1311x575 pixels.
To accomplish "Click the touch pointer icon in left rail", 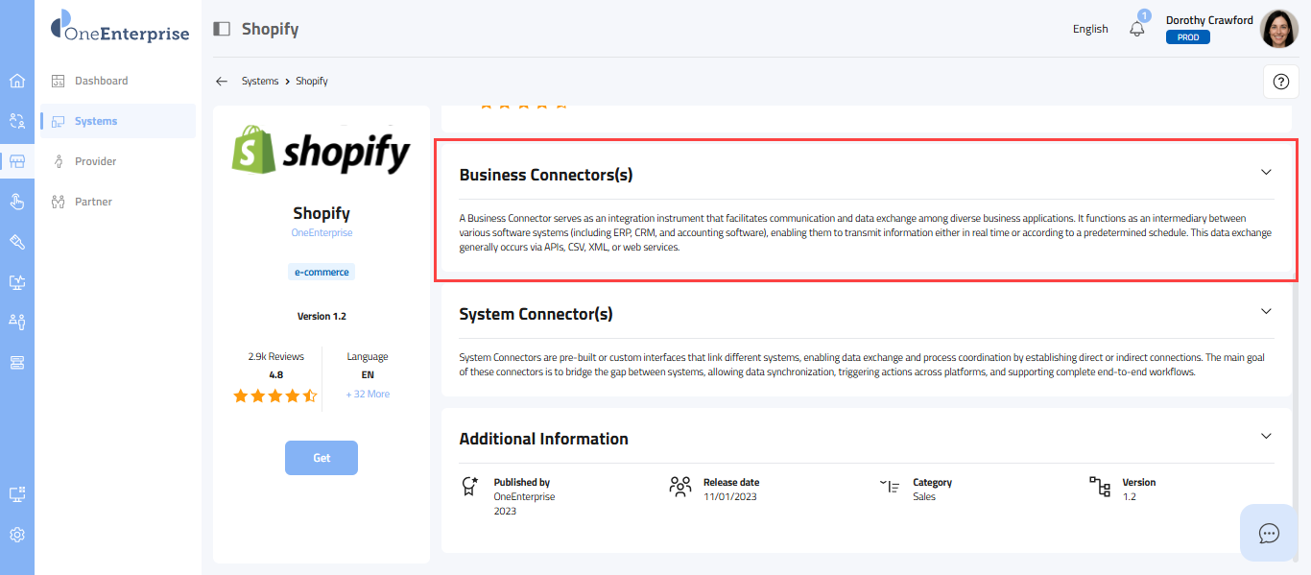I will click(16, 201).
